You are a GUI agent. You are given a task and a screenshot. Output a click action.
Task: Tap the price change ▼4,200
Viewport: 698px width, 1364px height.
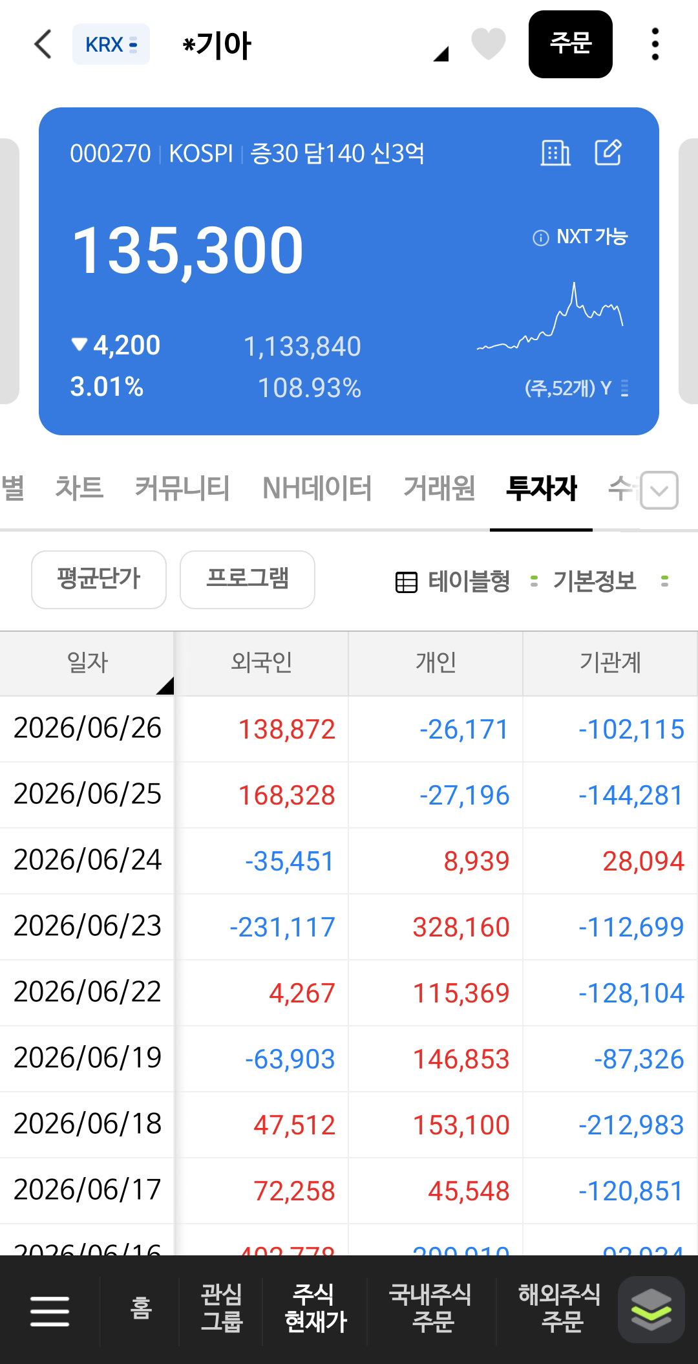tap(116, 345)
